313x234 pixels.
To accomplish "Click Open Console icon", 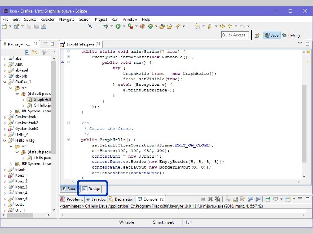I will coord(288,199).
